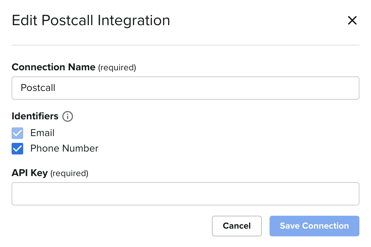
Task: Click the API Key field label
Action: click(x=30, y=173)
